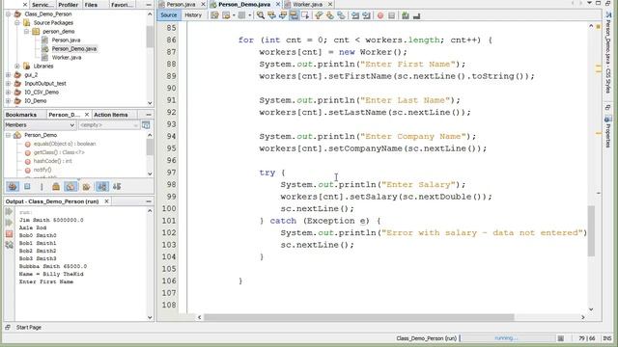Image resolution: width=618 pixels, height=347 pixels.
Task: Toggle Show Inner Classes filter in Navigator
Action: 70,186
